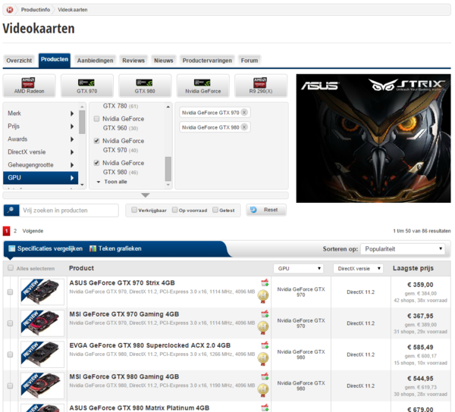Click the red H home logo icon
This screenshot has height=412, width=455.
point(10,10)
